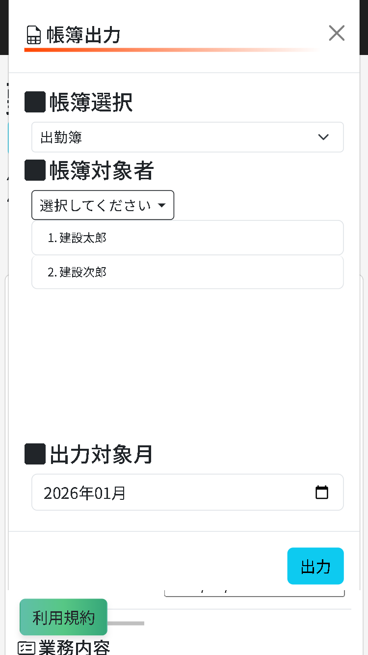
Task: Click the 業務内容 list icon
Action: 26,648
